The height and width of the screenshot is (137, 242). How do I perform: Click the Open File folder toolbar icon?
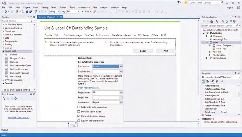click(x=23, y=12)
